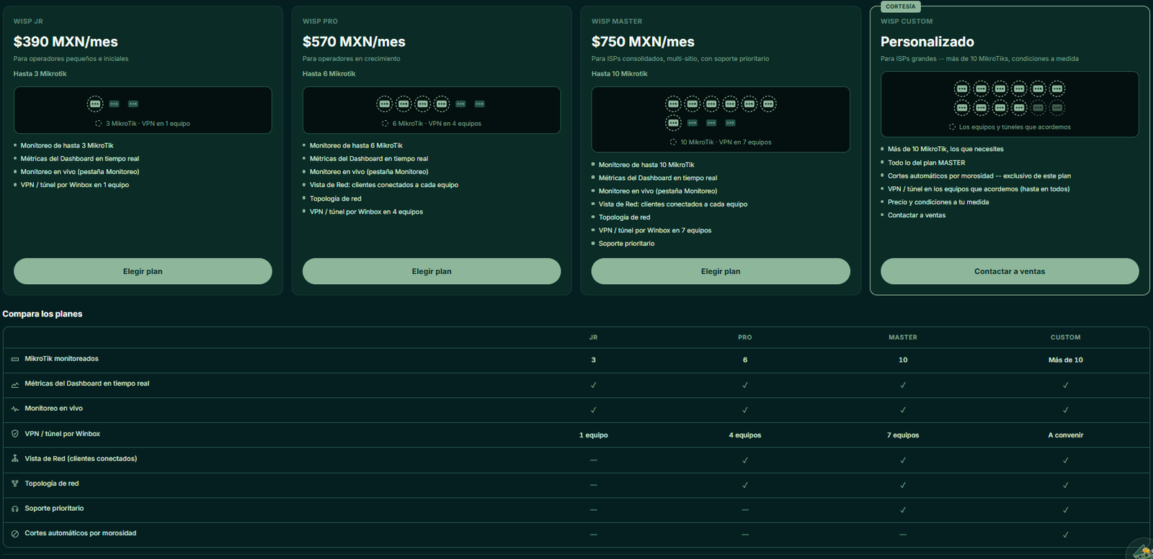Click the $570 MXN/mes price
This screenshot has width=1153, height=559.
(354, 42)
